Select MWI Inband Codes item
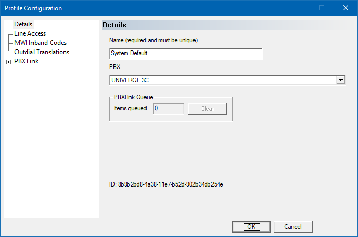The width and height of the screenshot is (358, 237). pyautogui.click(x=40, y=43)
